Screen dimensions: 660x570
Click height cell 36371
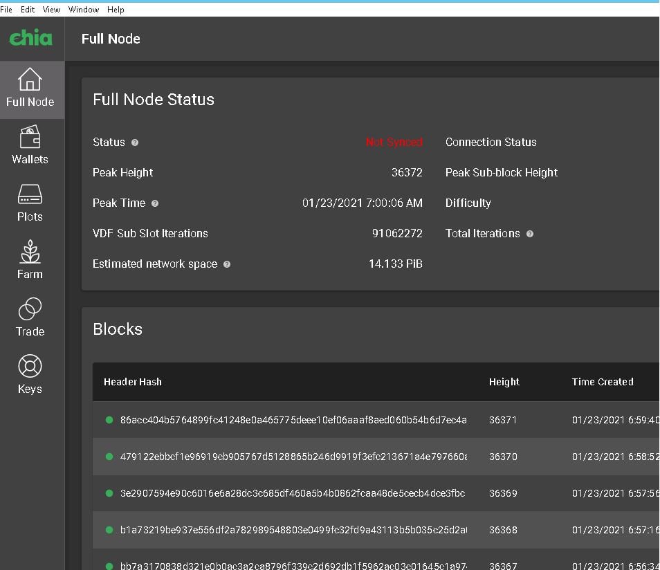click(503, 420)
